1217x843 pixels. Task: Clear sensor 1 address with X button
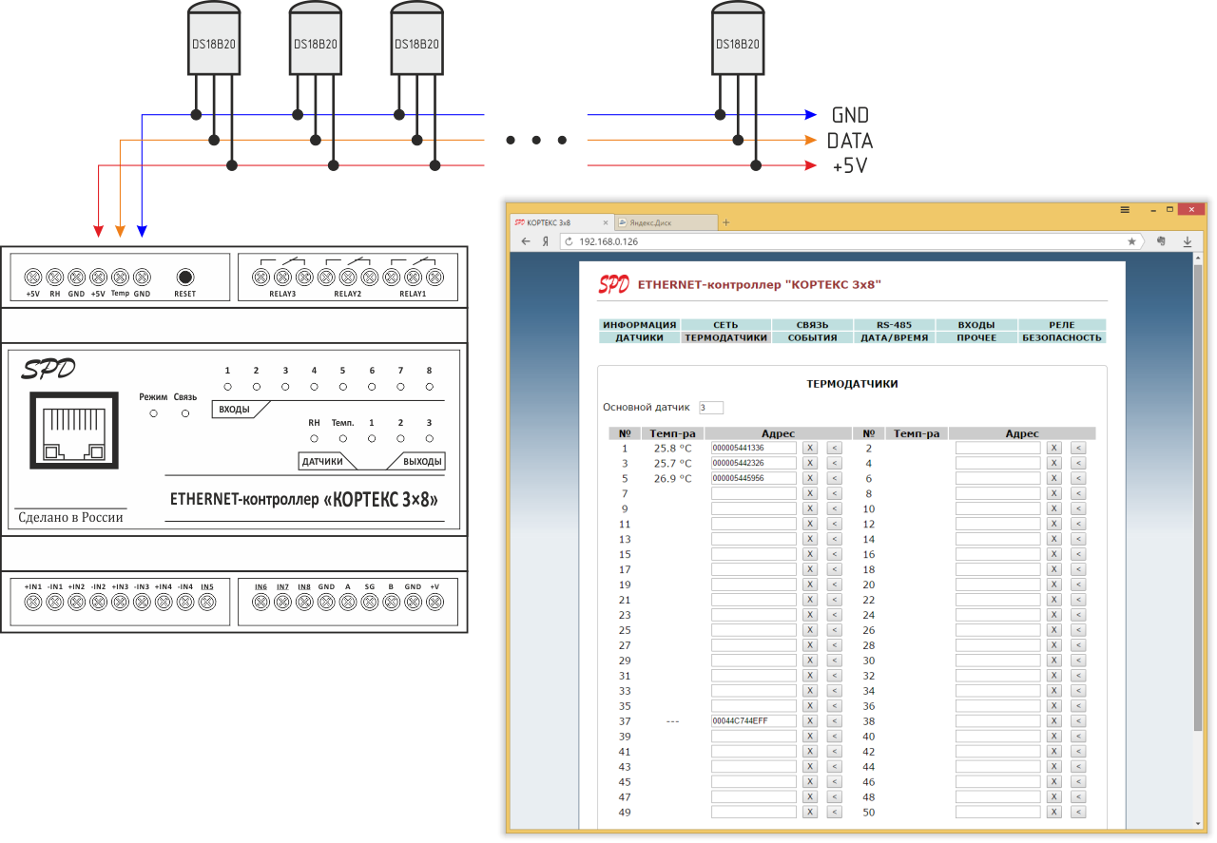coord(809,449)
